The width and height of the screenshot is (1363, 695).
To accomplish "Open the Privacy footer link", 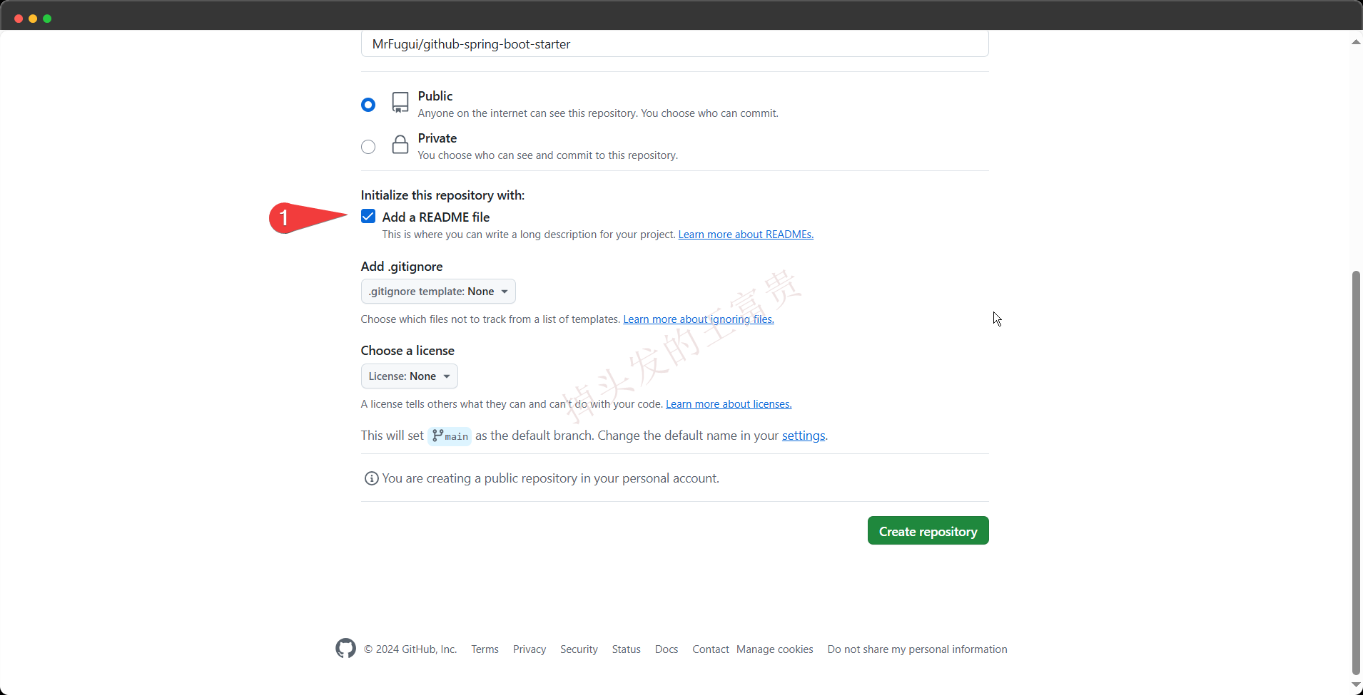I will 530,649.
